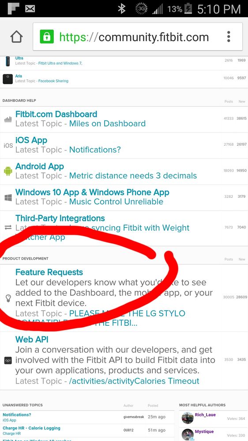Open 'Metric distance needs 3 decimals' topic
Screen dimensions: 248x441
point(133,176)
